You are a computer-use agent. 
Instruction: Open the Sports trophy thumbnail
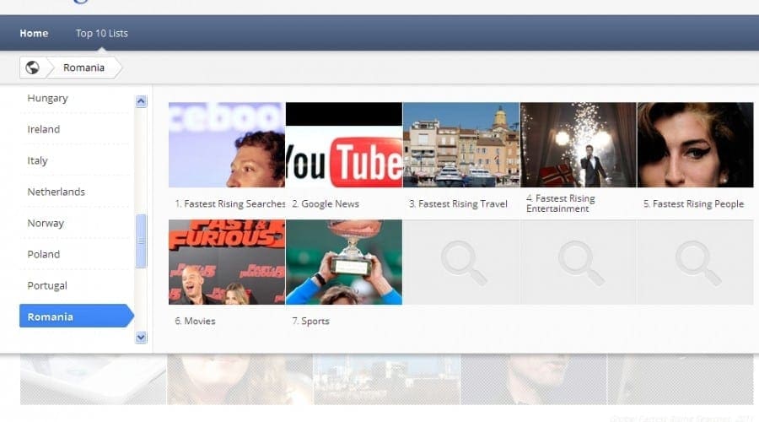344,262
